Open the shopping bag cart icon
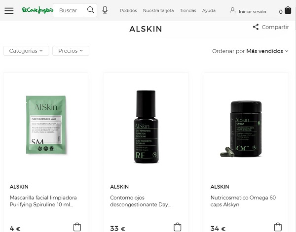Screen dimensions: 296x232 click(288, 10)
